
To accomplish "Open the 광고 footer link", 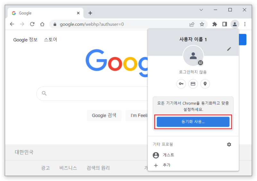I will (45, 168).
